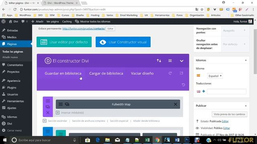Click the Divi portability arrows icon
257x144 pixels.
tap(159, 61)
